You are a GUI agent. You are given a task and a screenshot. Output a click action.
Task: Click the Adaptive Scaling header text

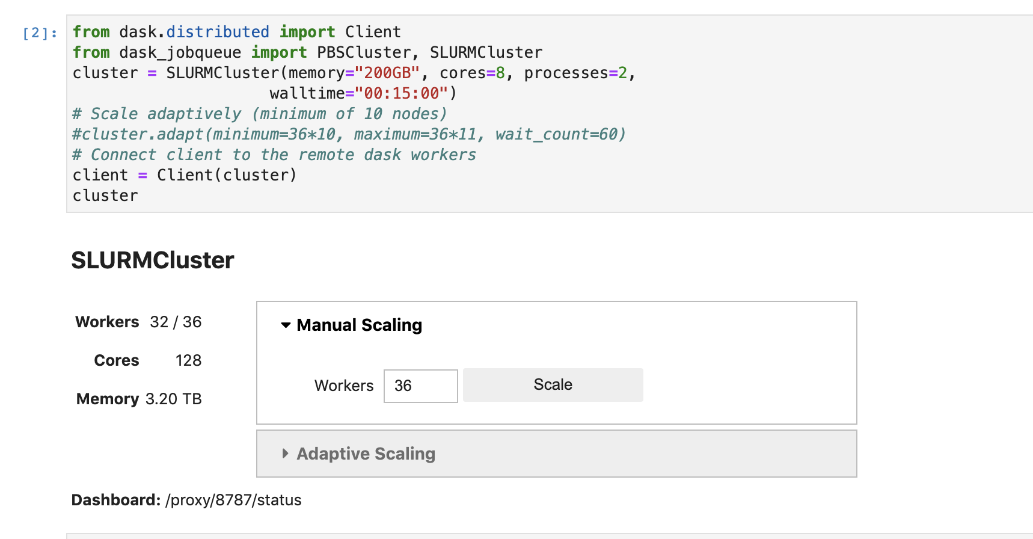(x=366, y=454)
